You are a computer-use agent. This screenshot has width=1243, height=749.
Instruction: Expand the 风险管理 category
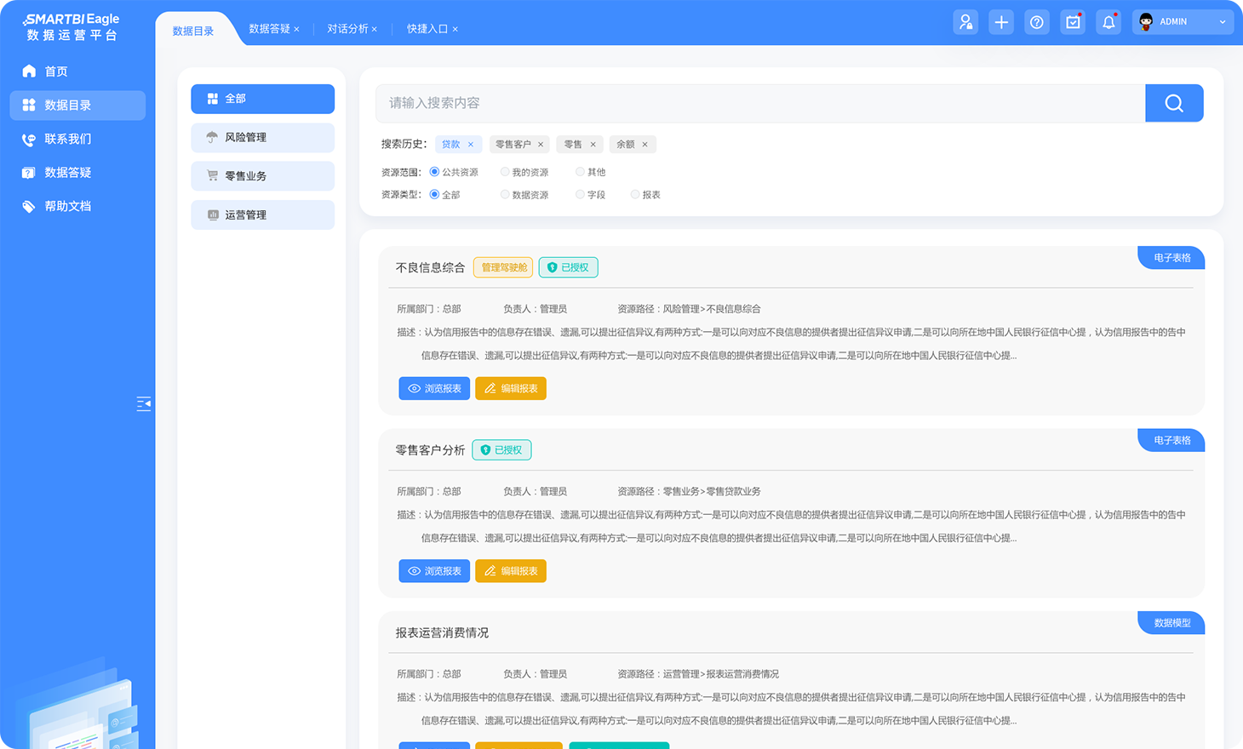pyautogui.click(x=262, y=138)
